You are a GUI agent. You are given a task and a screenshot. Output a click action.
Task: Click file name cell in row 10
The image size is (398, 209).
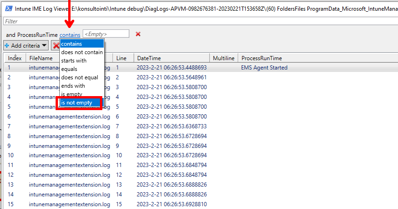click(70, 155)
